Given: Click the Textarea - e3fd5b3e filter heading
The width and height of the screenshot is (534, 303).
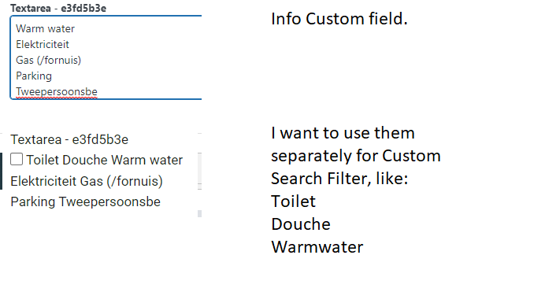Looking at the screenshot, I should pyautogui.click(x=69, y=139).
